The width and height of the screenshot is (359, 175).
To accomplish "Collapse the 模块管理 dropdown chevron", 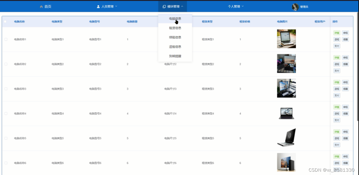I will 182,6.
